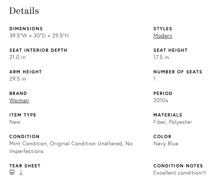This screenshot has height=188, width=219.
Task: Open the Weiman brand link
Action: (19, 100)
